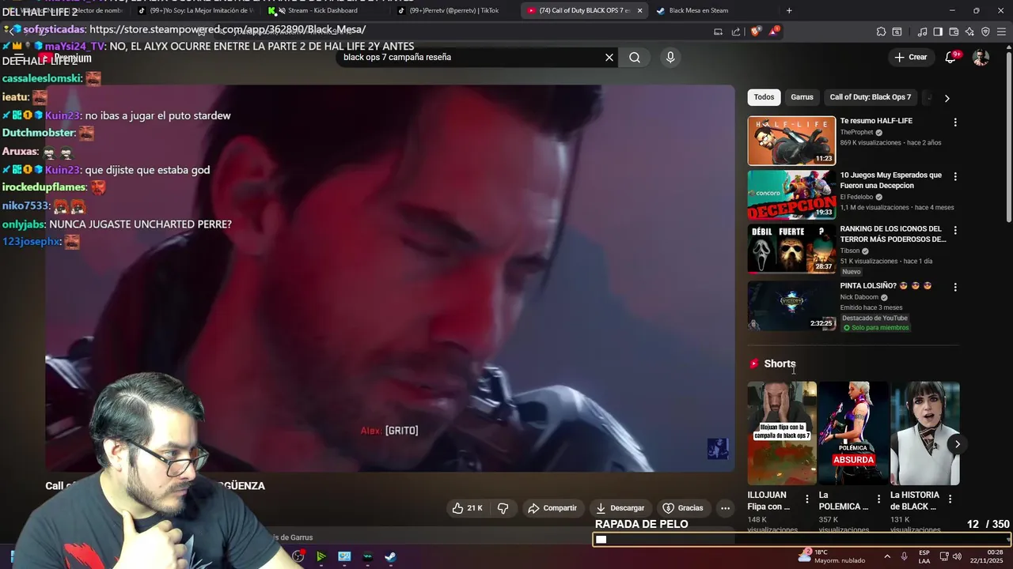This screenshot has width=1013, height=569.
Task: Open Leo AI sparkle icon
Action: click(969, 32)
